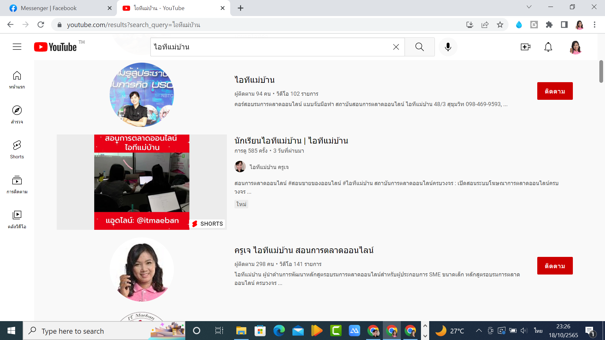The image size is (605, 340).
Task: Open the subscriptions sidebar item
Action: (x=17, y=184)
